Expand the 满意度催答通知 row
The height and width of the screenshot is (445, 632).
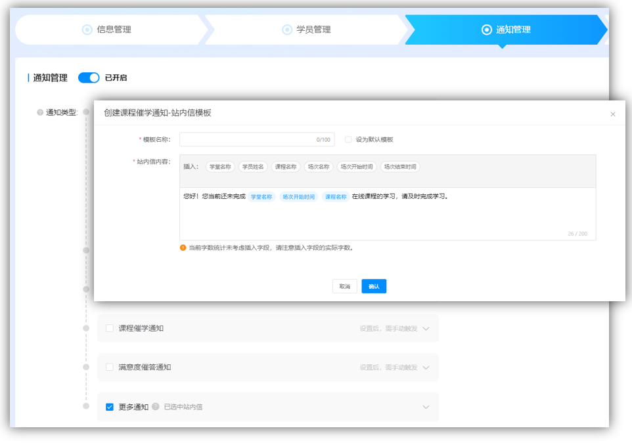(x=426, y=367)
